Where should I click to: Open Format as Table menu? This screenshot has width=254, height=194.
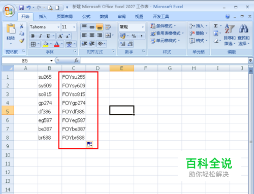pos(167,33)
